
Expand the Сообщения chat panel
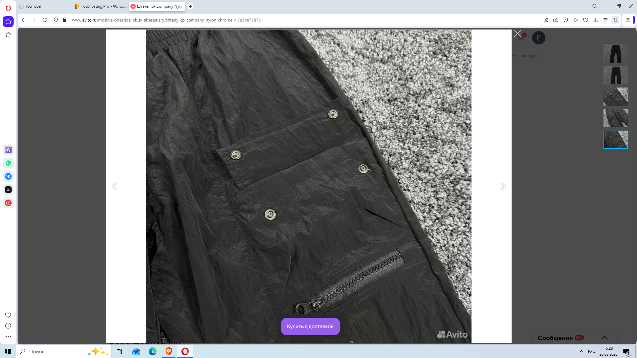coord(604,338)
